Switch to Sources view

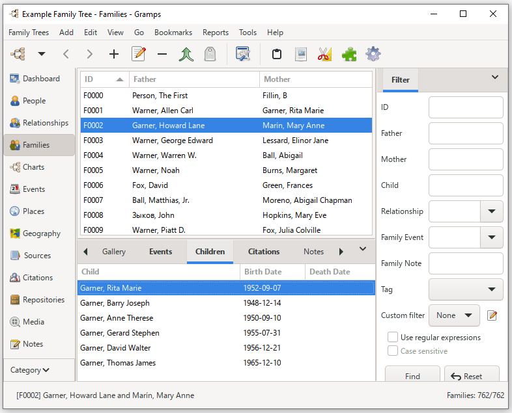click(x=39, y=256)
